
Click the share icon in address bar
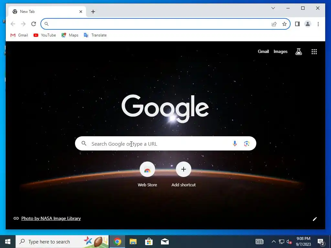274,24
